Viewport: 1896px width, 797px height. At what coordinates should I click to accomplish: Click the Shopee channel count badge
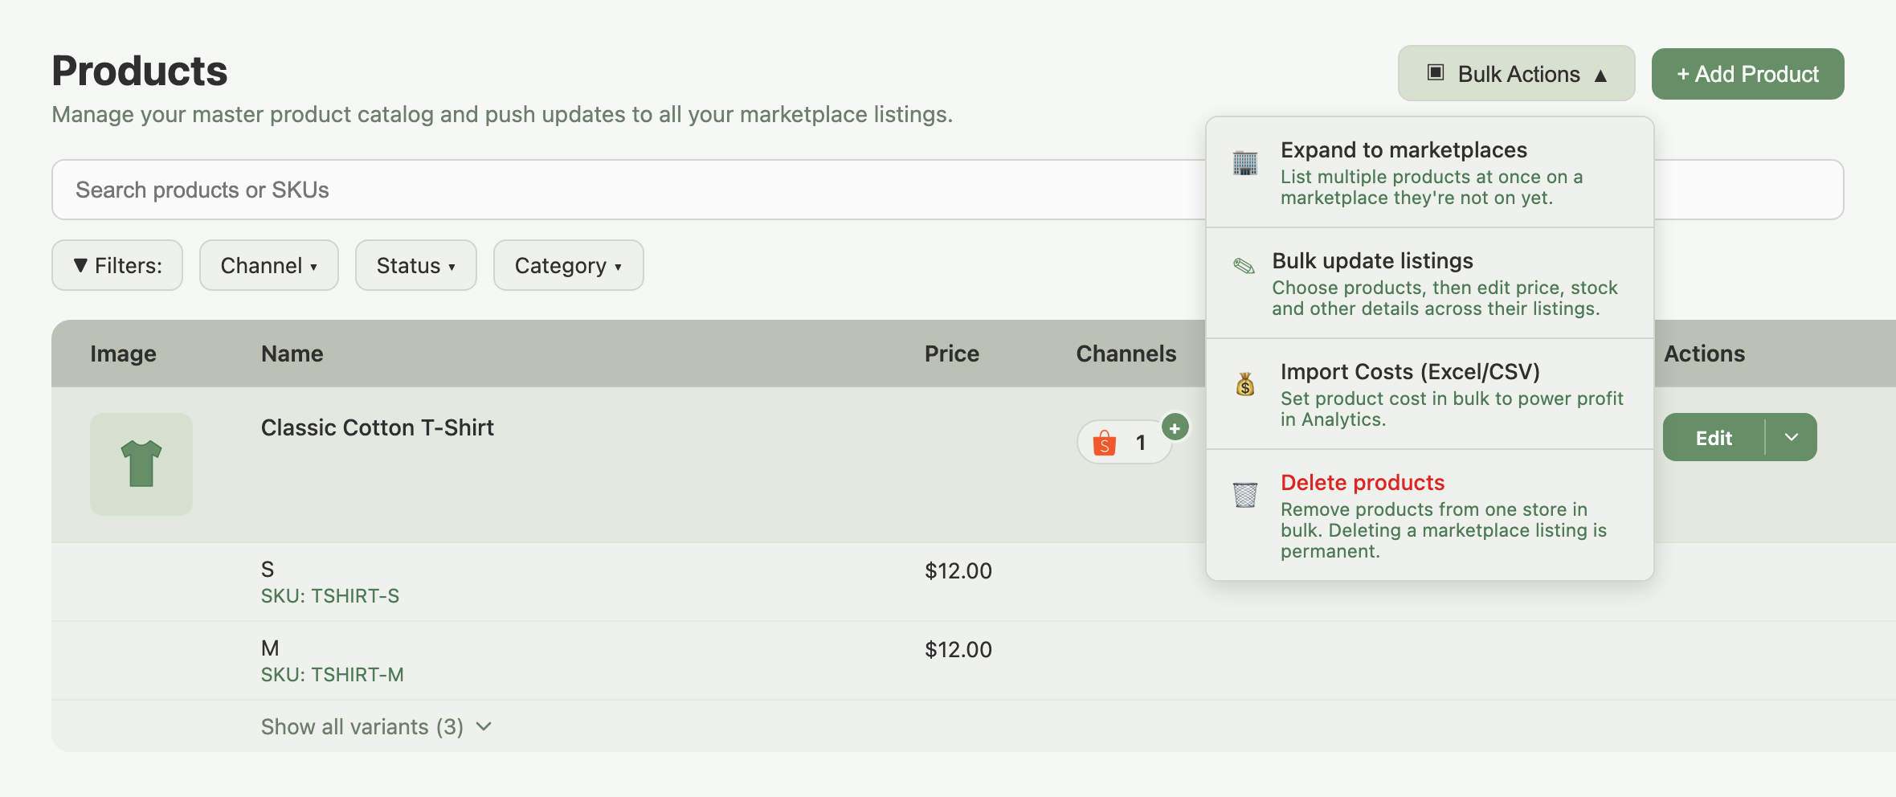[1125, 443]
